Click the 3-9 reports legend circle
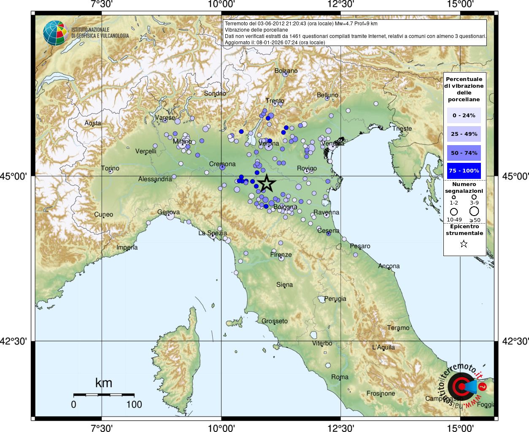The image size is (529, 432). pyautogui.click(x=474, y=197)
